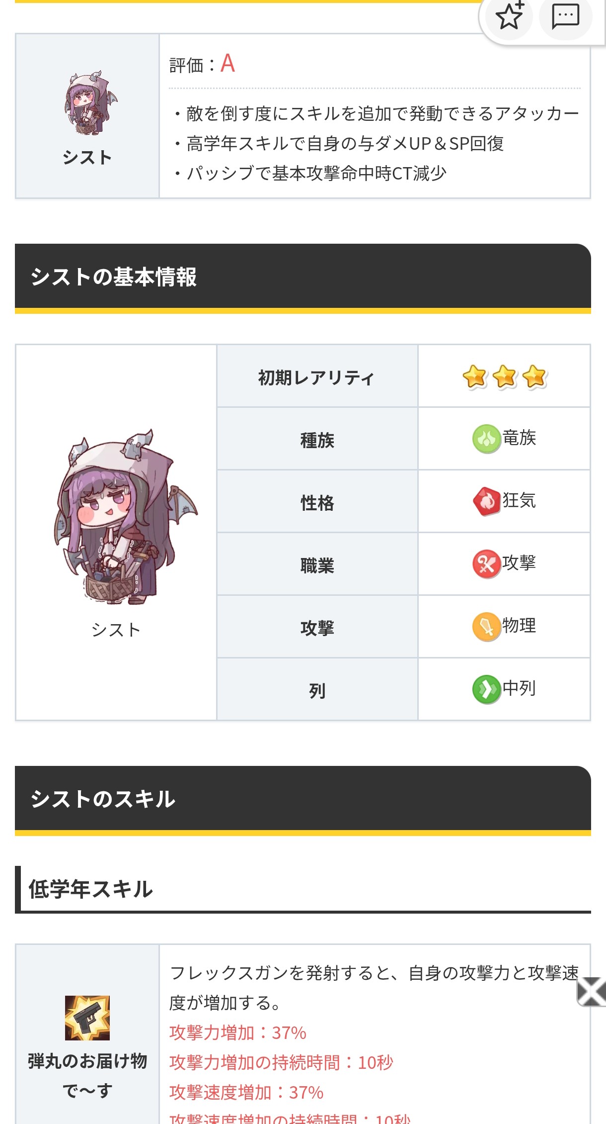
Task: Tap the orange physical attack icon
Action: pyautogui.click(x=486, y=626)
